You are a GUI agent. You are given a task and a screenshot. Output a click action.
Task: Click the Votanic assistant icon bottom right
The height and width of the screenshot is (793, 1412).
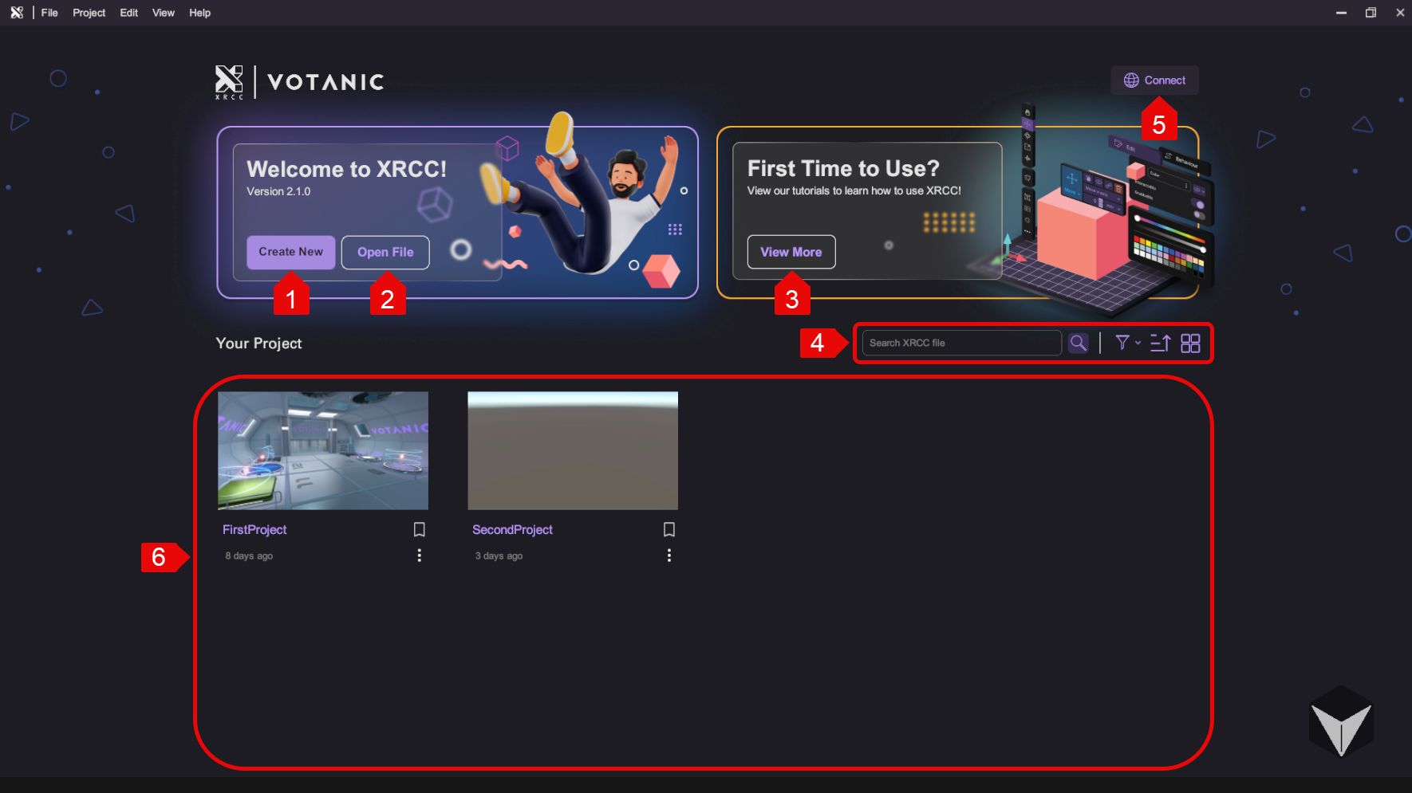coord(1341,721)
